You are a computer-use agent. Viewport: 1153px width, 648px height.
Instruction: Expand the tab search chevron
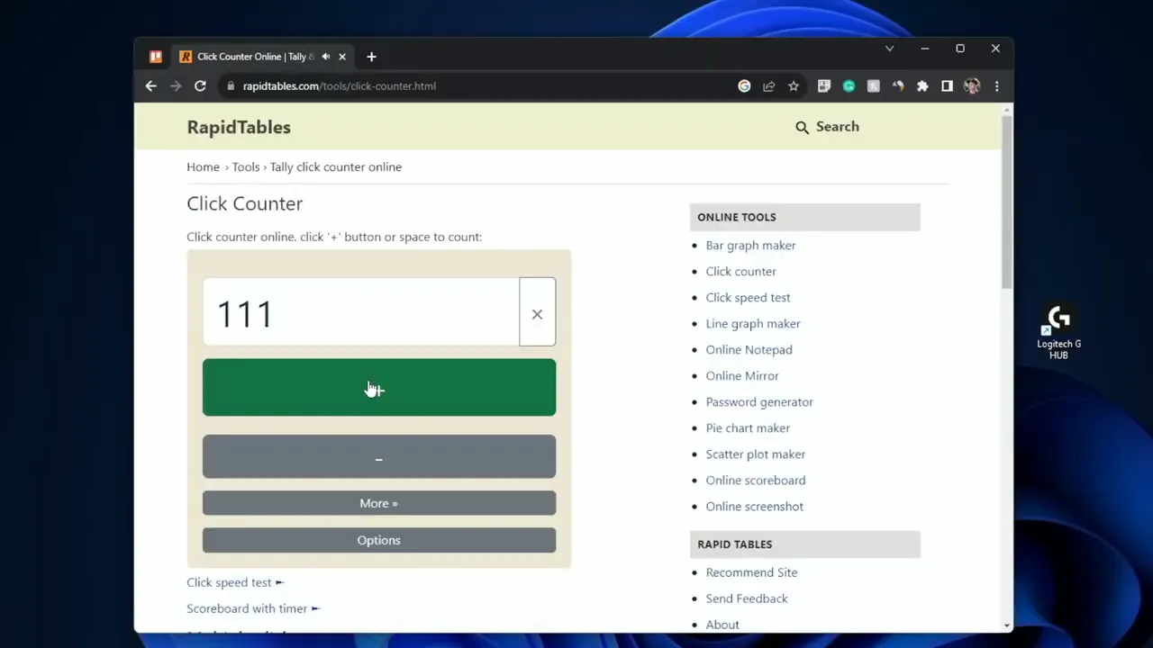coord(889,49)
